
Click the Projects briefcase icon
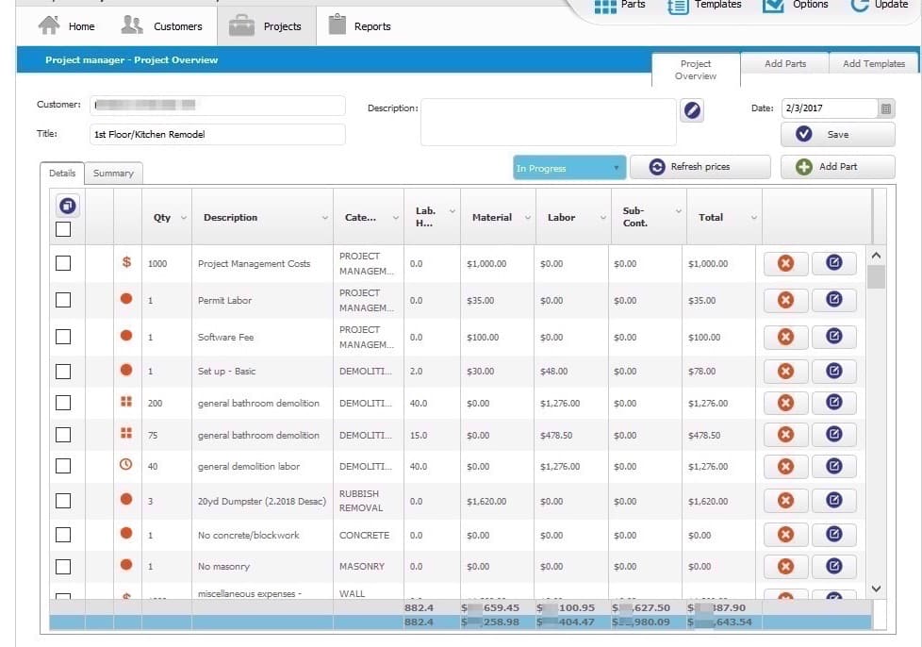[x=241, y=25]
